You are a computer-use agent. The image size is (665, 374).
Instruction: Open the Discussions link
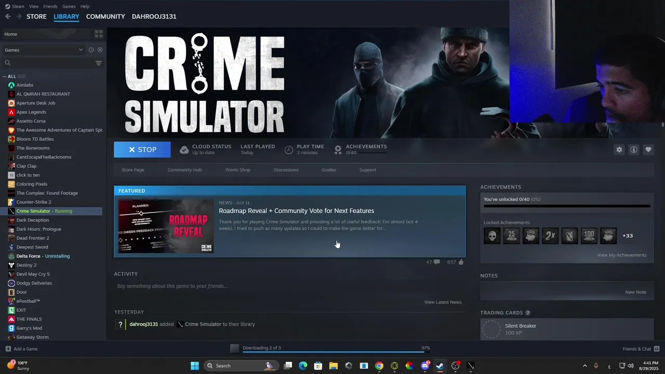(x=286, y=170)
